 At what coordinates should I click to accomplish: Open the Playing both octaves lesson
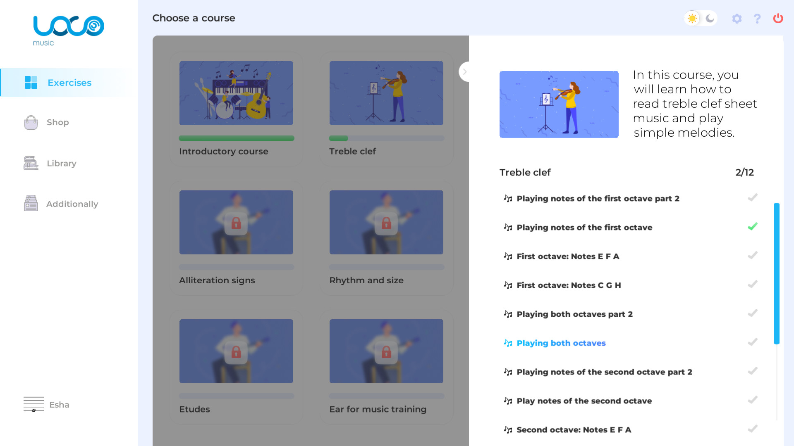[x=561, y=343]
